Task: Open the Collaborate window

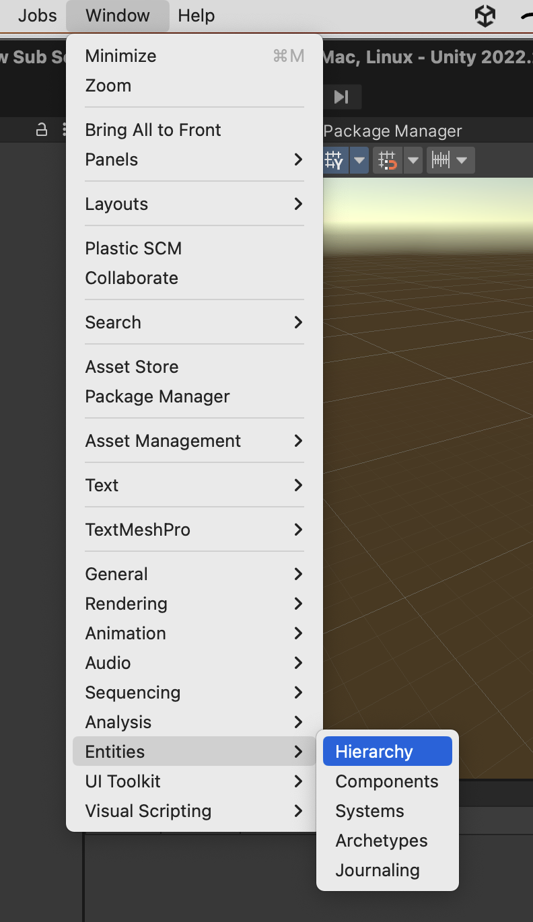Action: pos(194,278)
